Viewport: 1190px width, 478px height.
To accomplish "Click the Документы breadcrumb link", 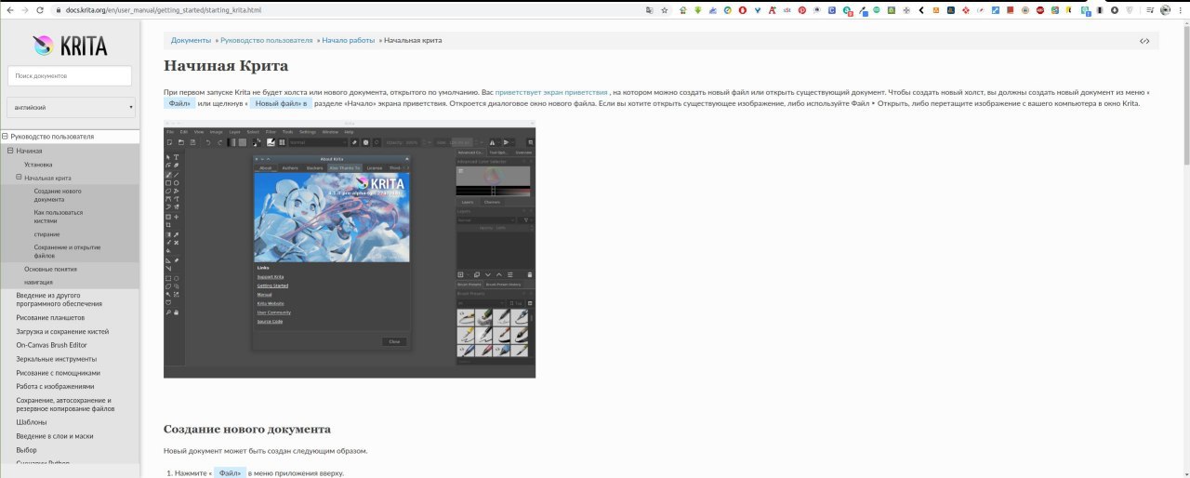I will [191, 41].
